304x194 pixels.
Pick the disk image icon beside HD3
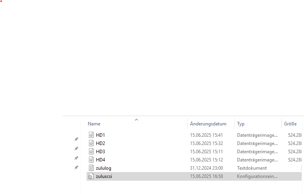click(x=91, y=152)
